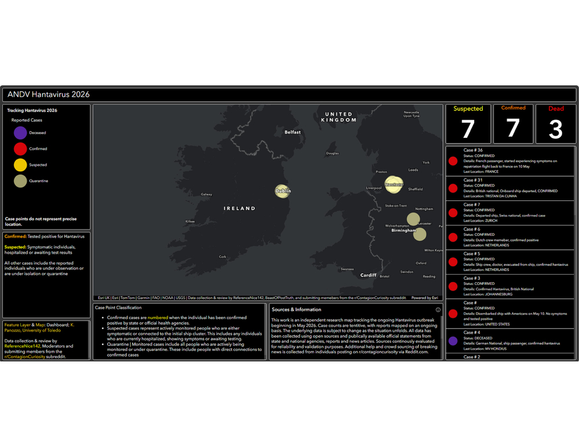Click 'Last Location: ZURICH' text
This screenshot has height=446, width=579.
tap(480, 221)
